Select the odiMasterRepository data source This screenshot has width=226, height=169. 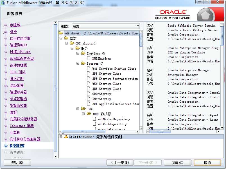pos(114,119)
